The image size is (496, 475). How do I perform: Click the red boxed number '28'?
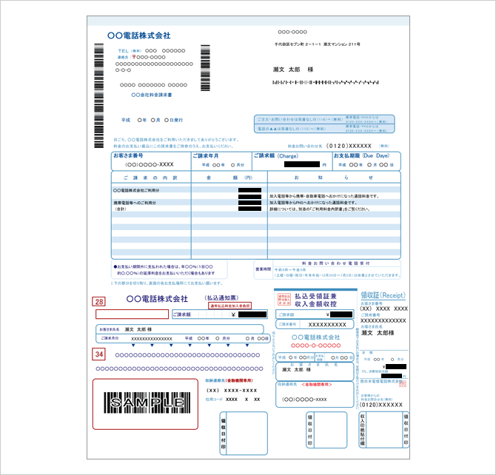[x=99, y=302]
